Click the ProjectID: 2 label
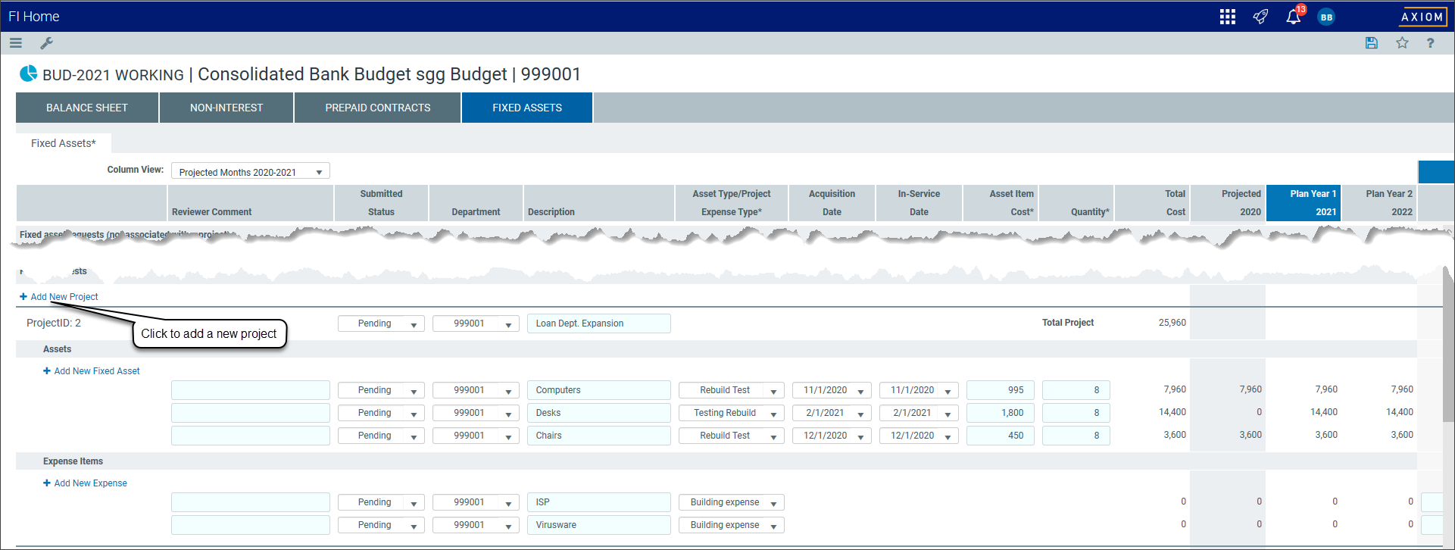The image size is (1455, 550). pyautogui.click(x=54, y=323)
